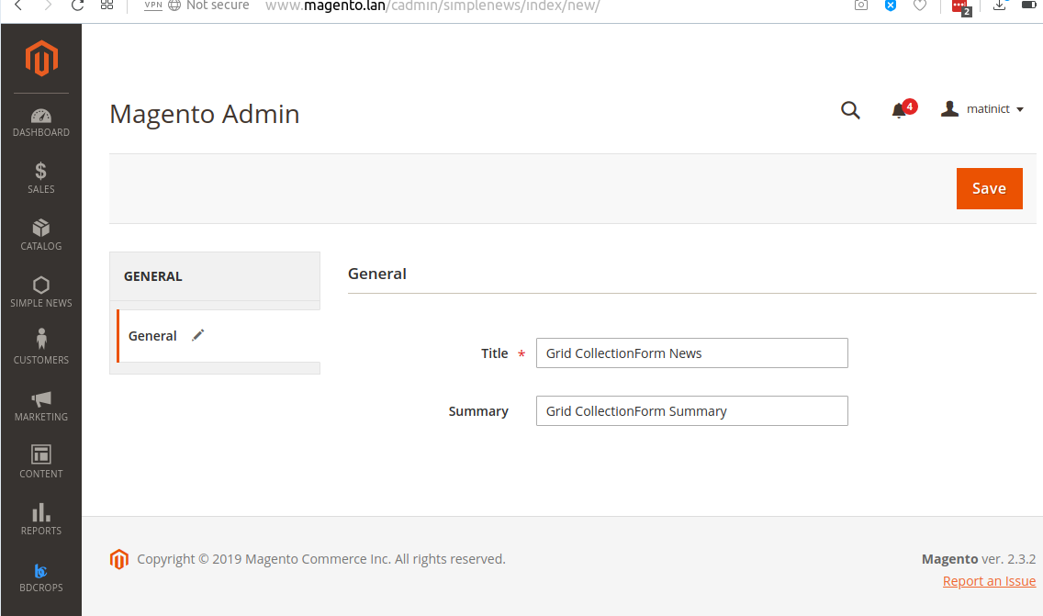Open the Content menu
Screen dimensions: 1043x616
tap(41, 463)
